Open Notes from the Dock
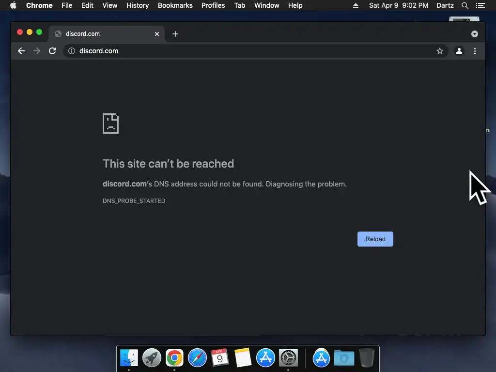 [243, 358]
